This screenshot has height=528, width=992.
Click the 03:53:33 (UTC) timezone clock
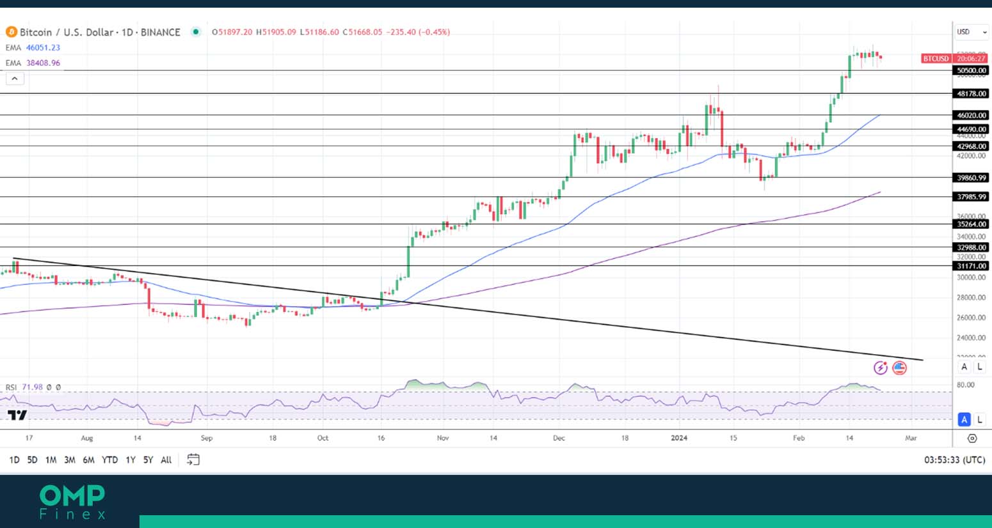tap(954, 460)
